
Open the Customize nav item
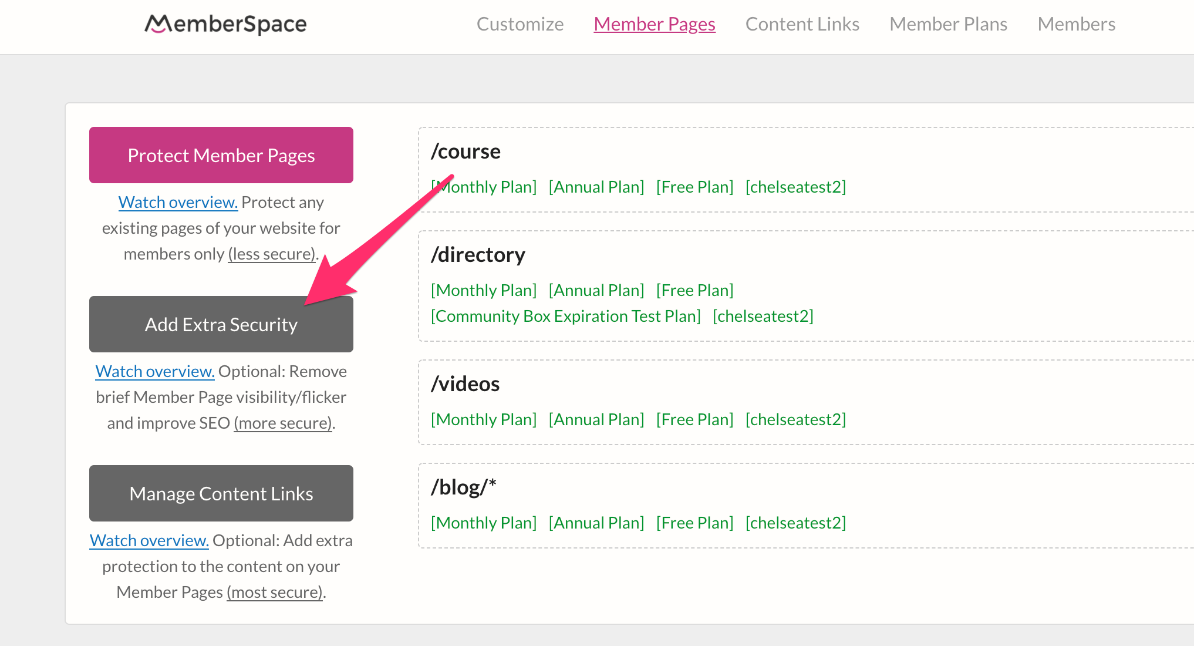(520, 23)
